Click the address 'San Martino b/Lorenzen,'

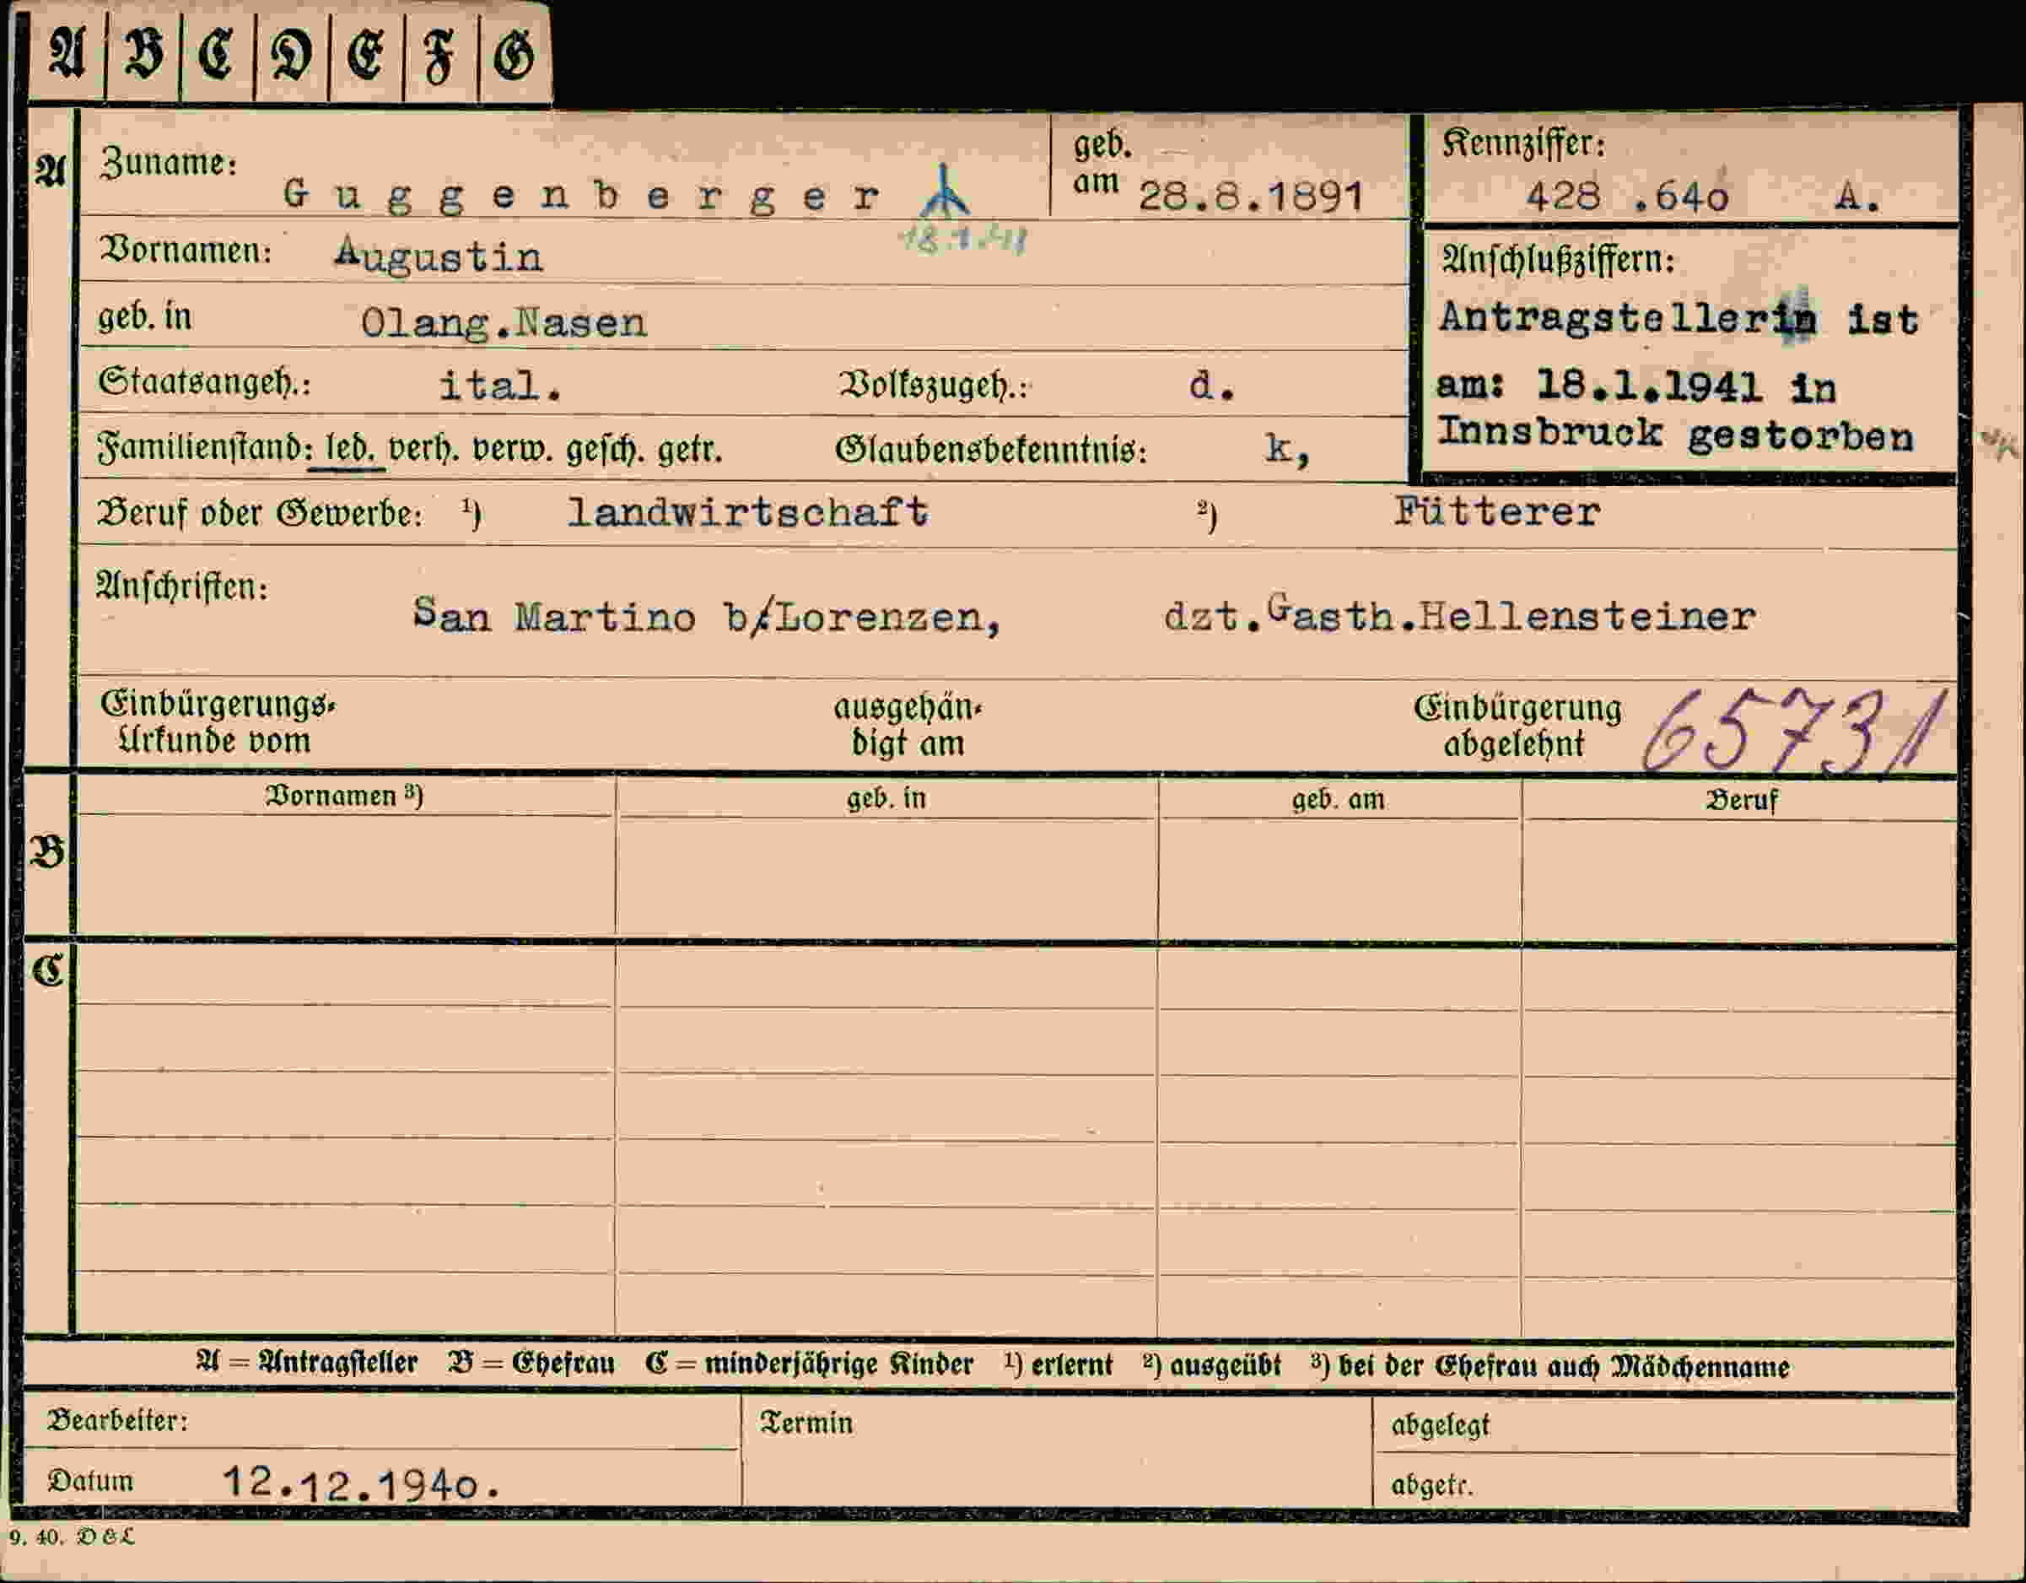click(707, 615)
